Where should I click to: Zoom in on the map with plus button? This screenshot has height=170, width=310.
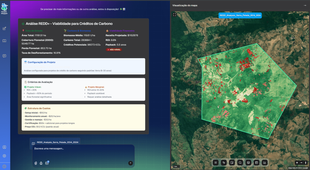(297, 163)
